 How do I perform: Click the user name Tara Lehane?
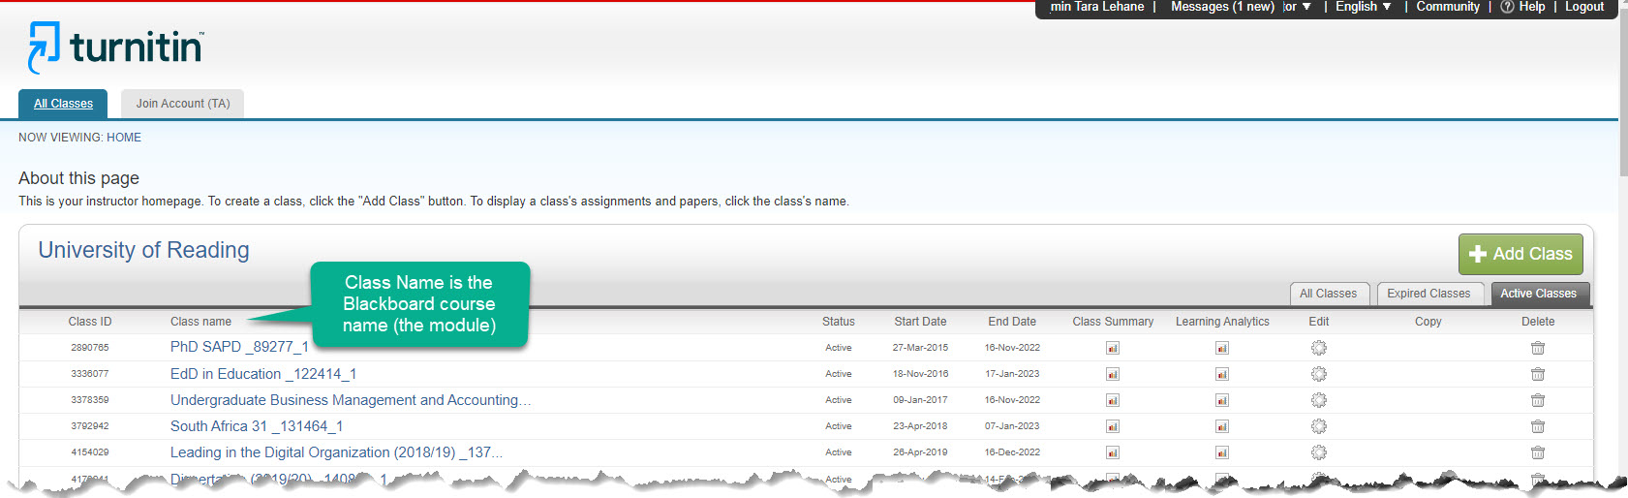pos(1110,7)
